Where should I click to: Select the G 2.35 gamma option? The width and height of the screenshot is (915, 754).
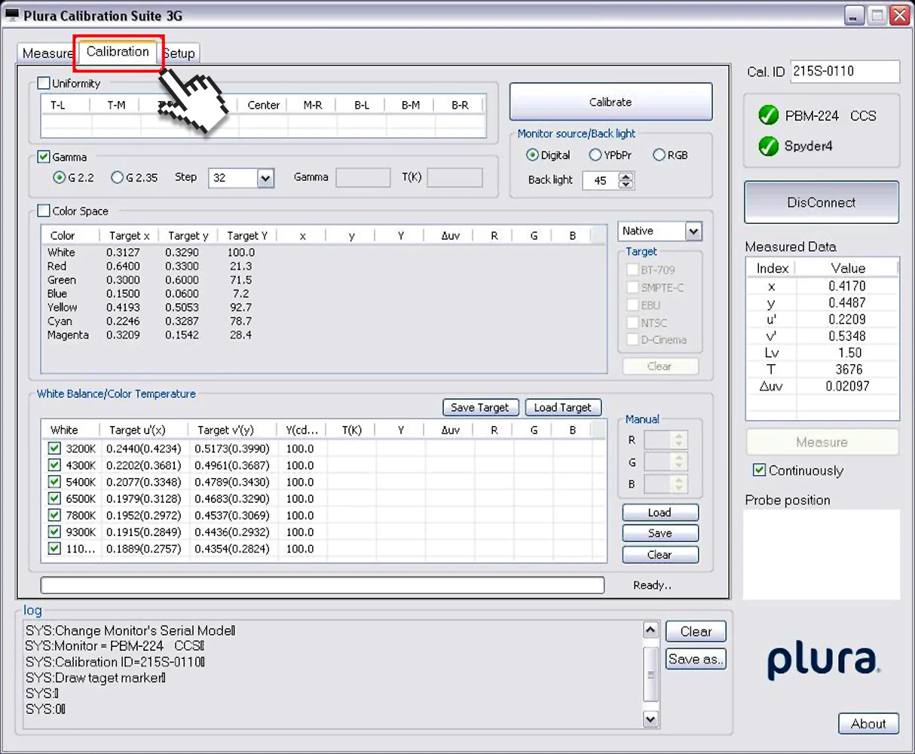tap(117, 177)
